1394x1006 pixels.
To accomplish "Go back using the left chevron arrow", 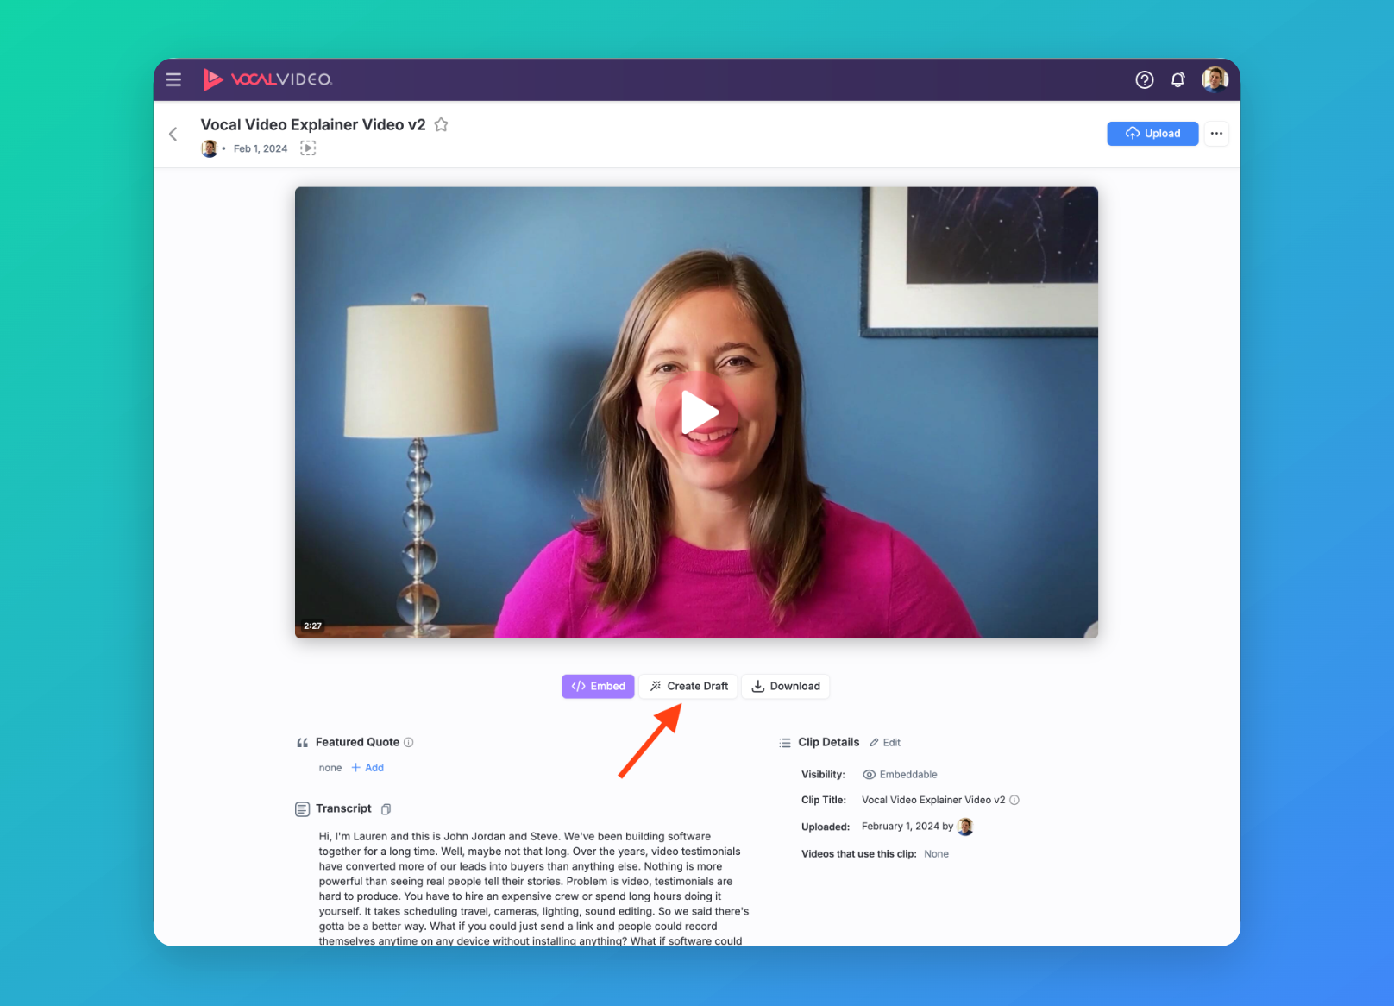I will click(x=173, y=134).
